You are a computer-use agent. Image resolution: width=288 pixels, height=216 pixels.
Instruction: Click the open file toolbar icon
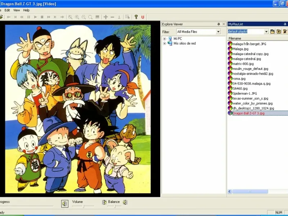click(1, 17)
